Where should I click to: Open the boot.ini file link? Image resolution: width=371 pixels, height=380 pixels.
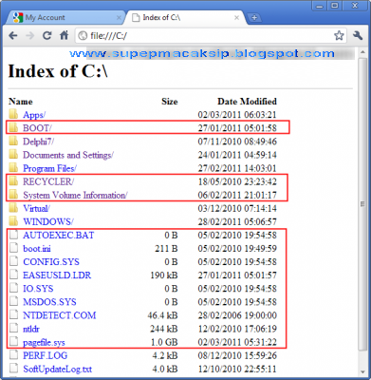point(37,248)
